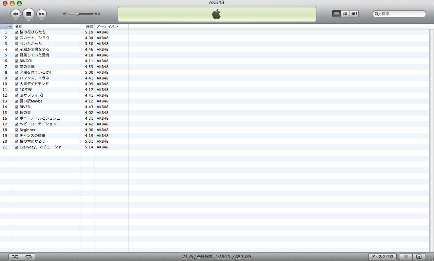434x261 pixels.
Task: Uncheck the 桜の花びらたち checkbox
Action: pos(16,32)
